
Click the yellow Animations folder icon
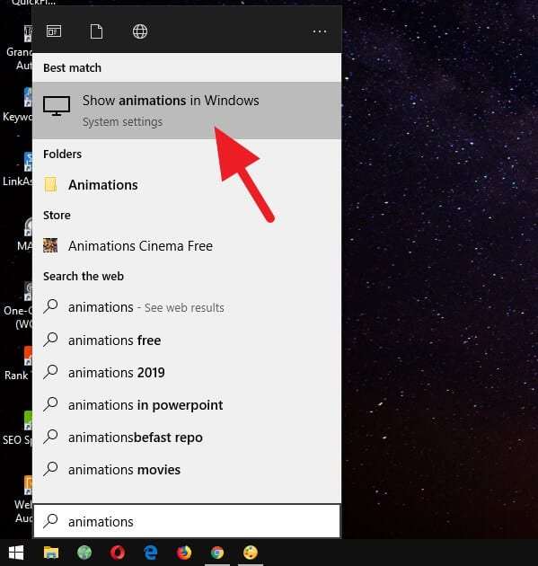[x=50, y=184]
